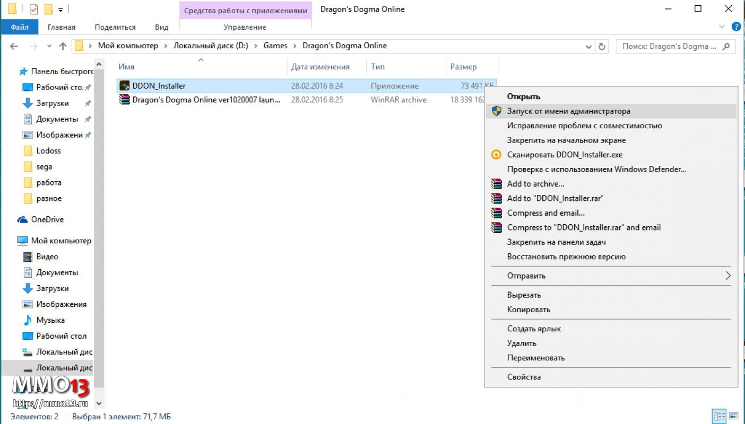Viewport: 745px width, 424px height.
Task: Select Мой компьютер in navigation pane
Action: point(61,241)
